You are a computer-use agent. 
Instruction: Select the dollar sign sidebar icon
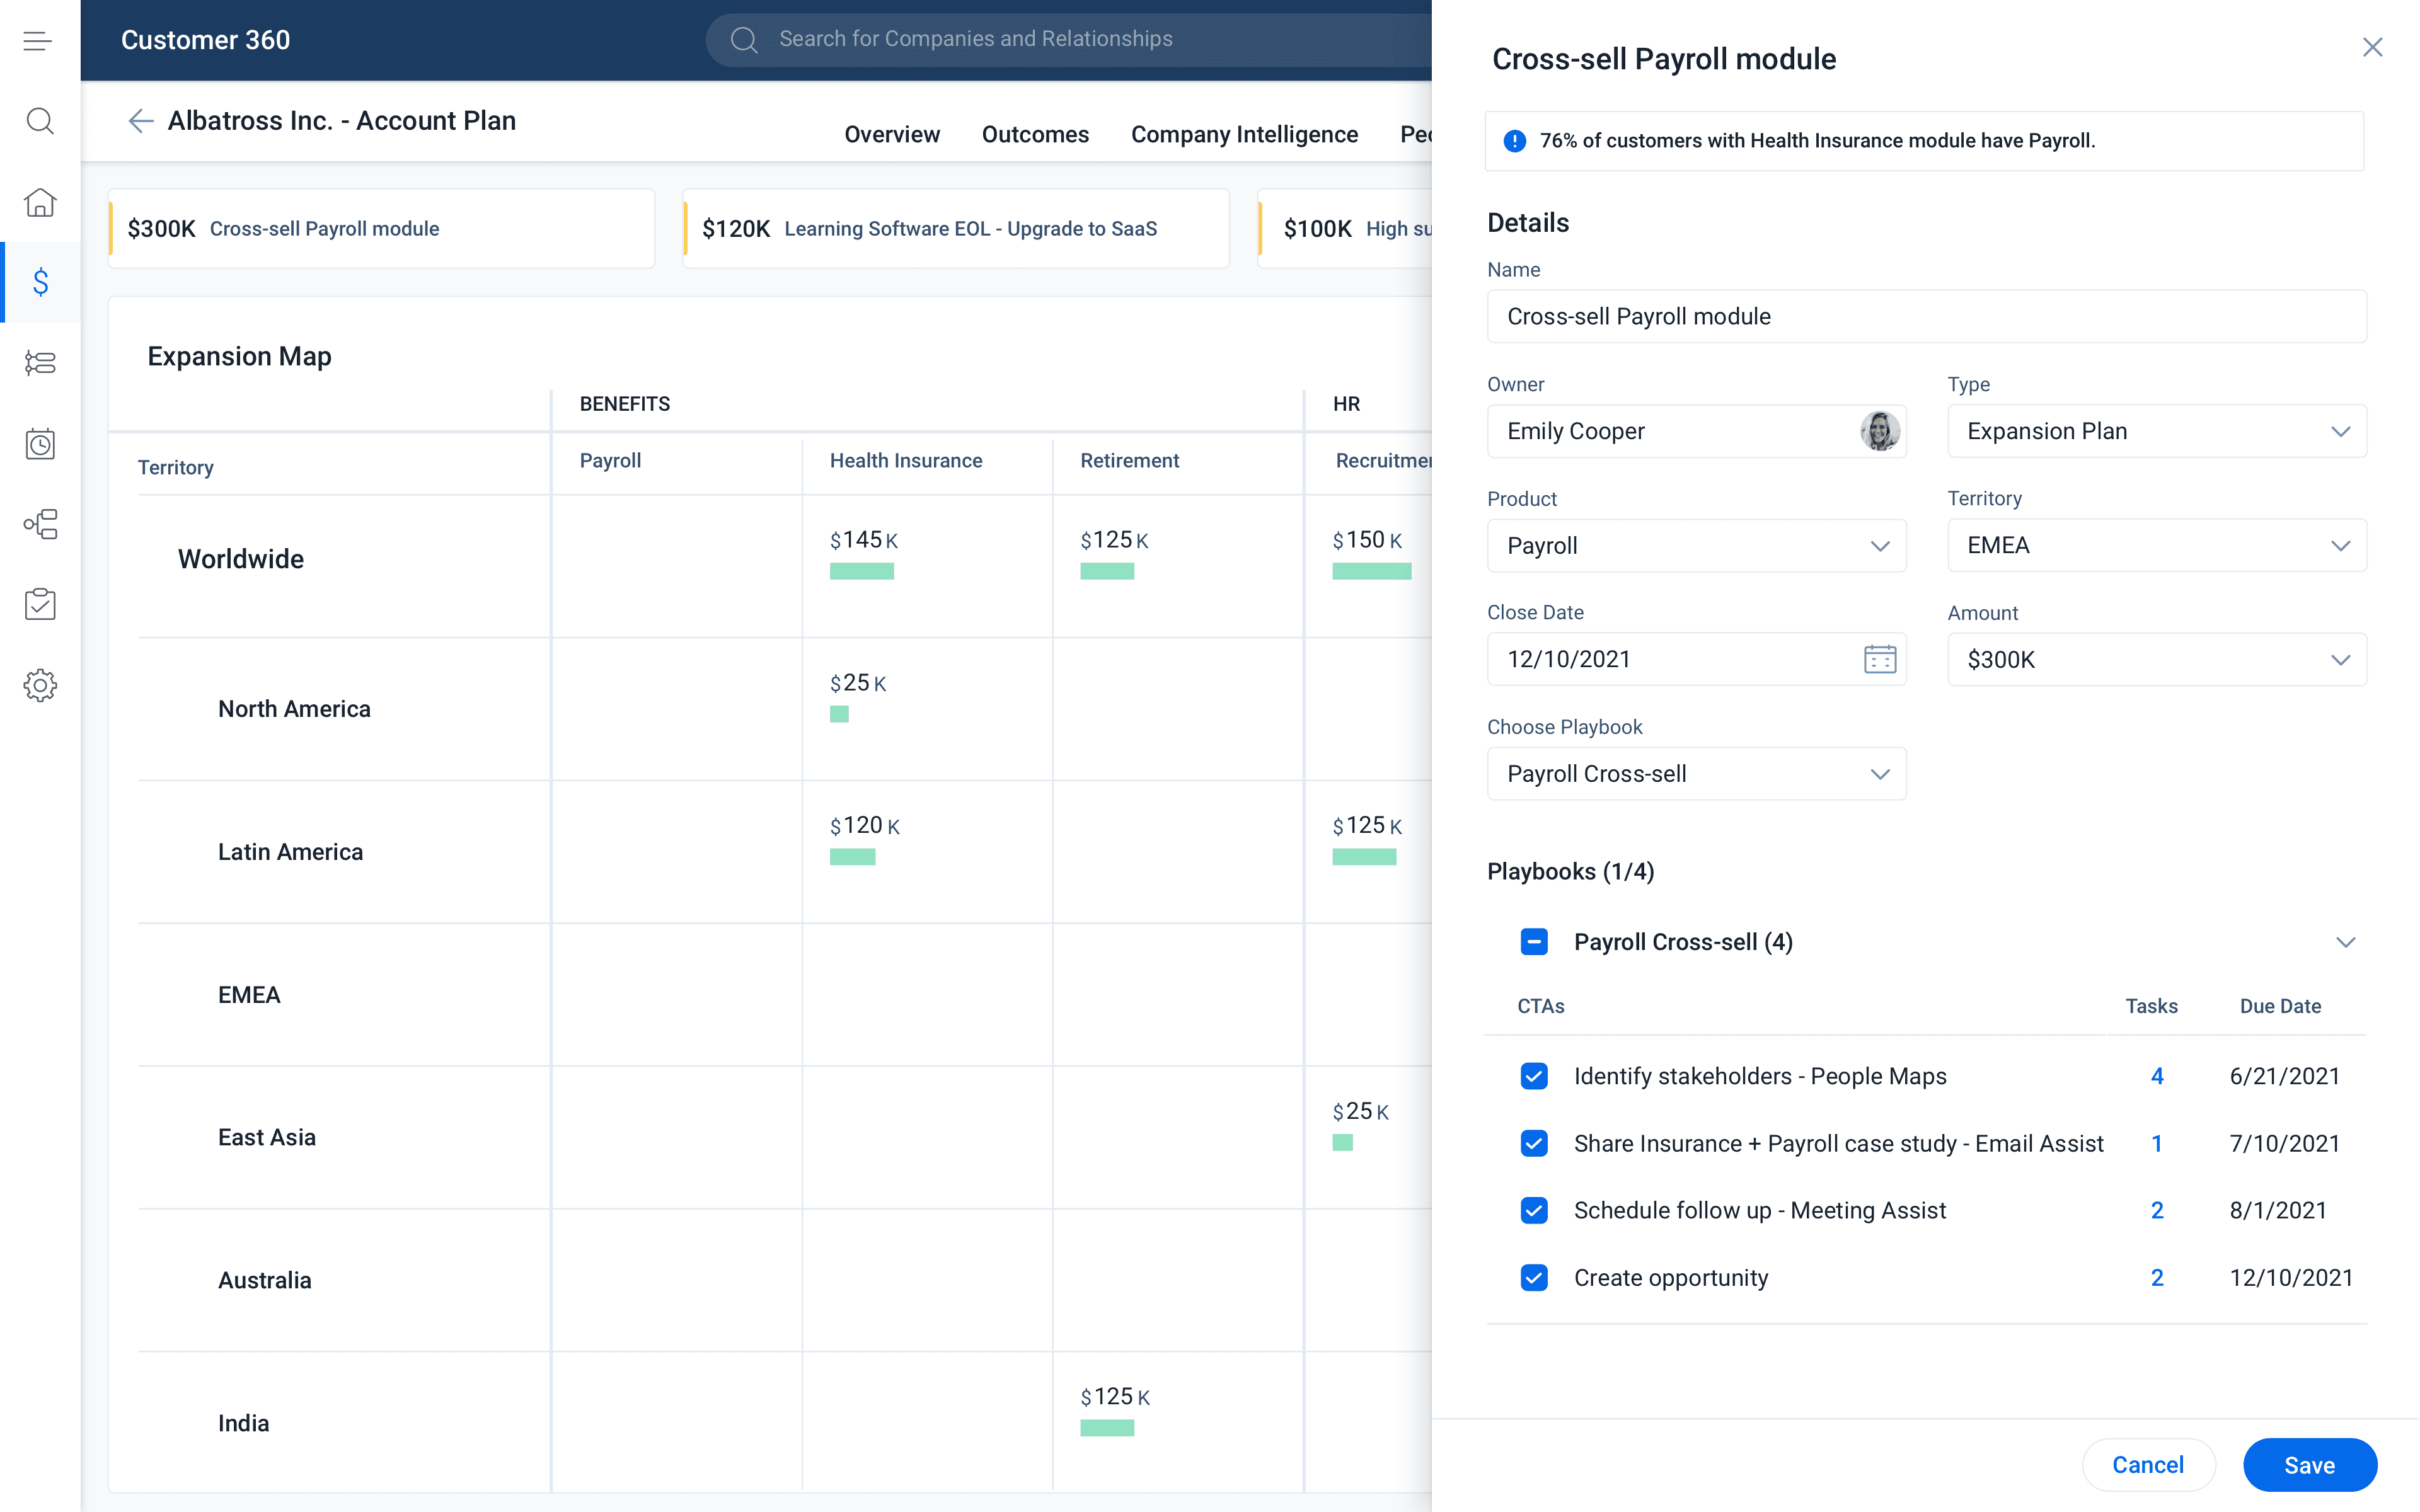(x=40, y=282)
